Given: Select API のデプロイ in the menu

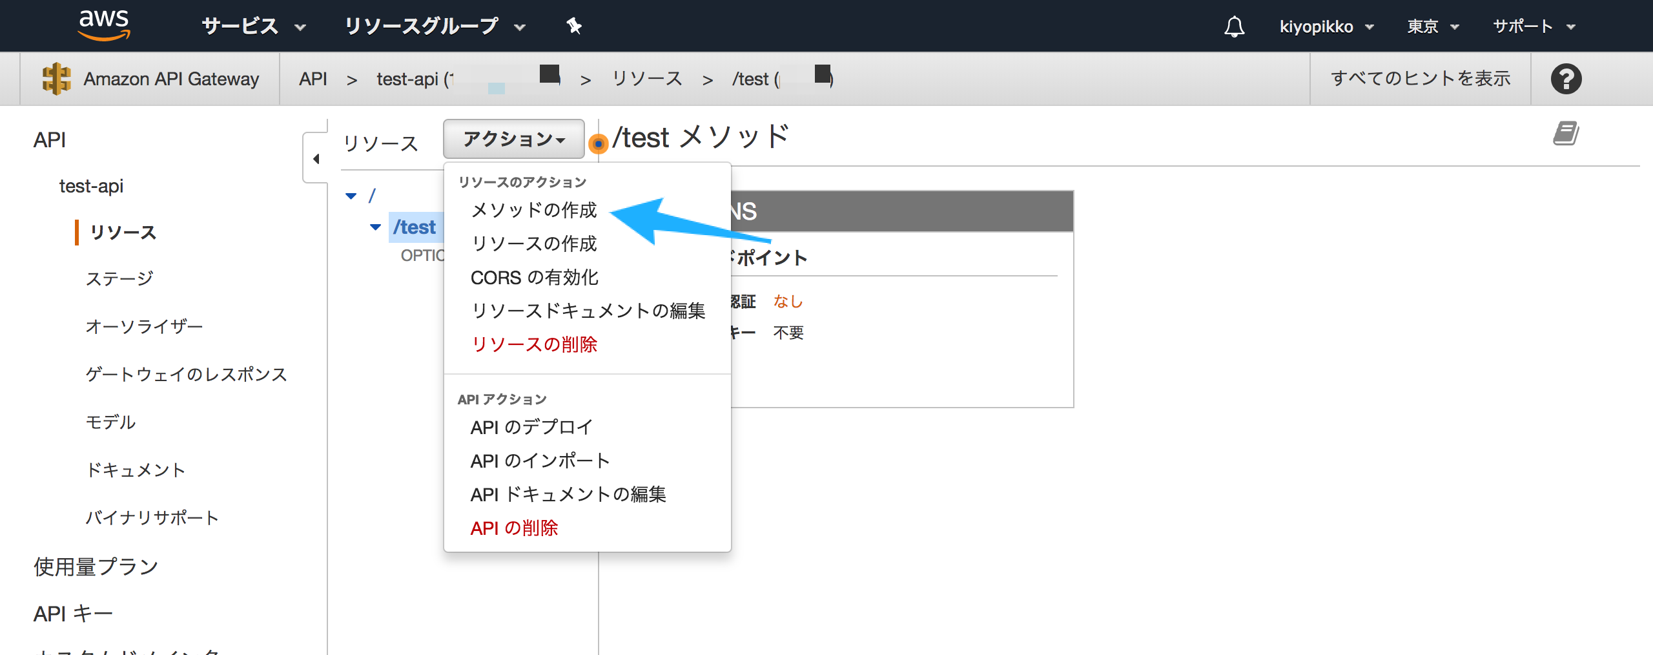Looking at the screenshot, I should [531, 427].
